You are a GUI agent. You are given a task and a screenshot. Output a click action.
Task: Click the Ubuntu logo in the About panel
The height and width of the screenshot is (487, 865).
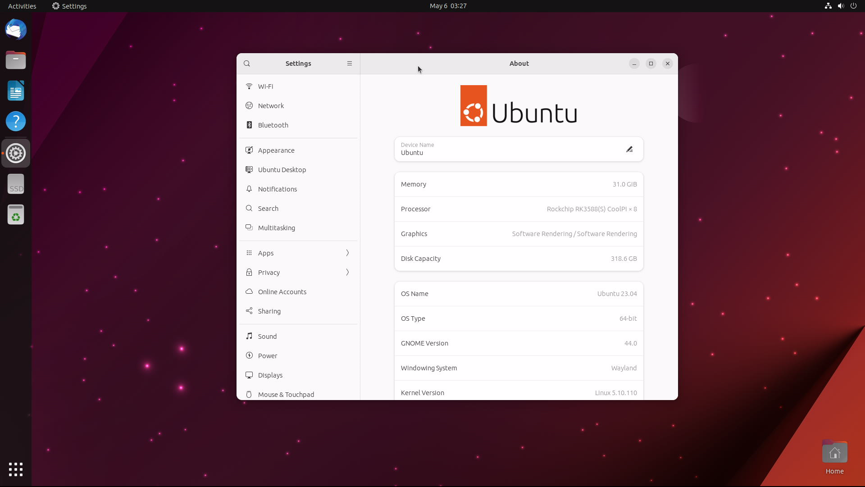[x=519, y=105]
